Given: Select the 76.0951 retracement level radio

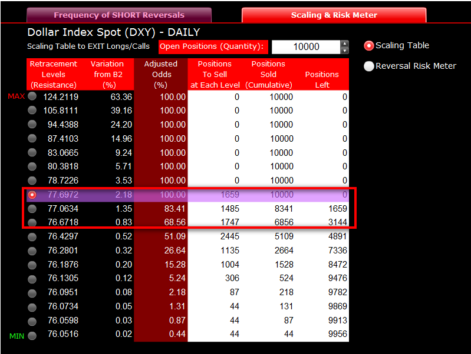Looking at the screenshot, I should pos(32,293).
